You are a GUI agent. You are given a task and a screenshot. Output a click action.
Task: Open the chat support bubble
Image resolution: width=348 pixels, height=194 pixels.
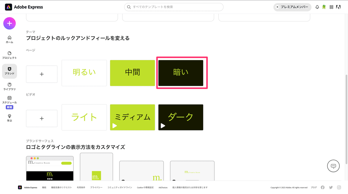[333, 166]
